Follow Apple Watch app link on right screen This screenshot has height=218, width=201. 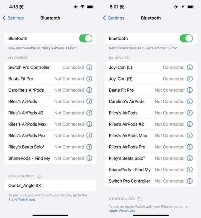click(122, 211)
